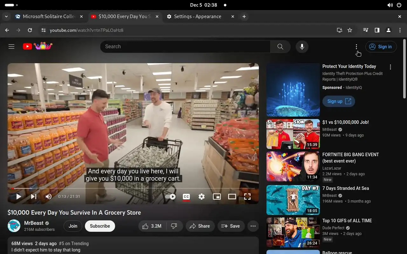Switch to theater mode
407x254 pixels.
tap(232, 197)
